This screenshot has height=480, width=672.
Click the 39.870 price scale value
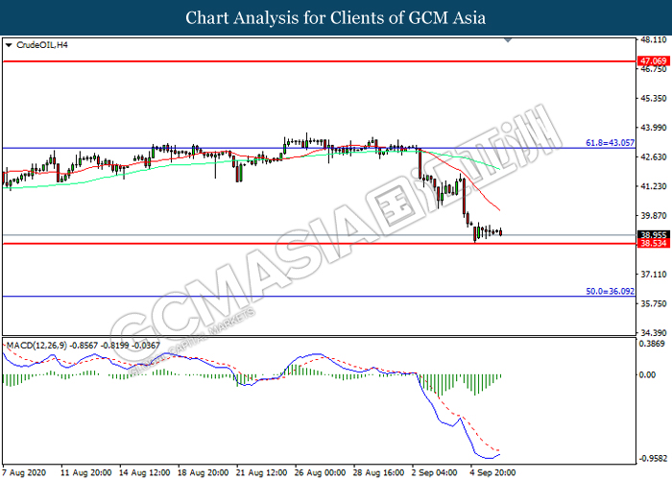point(654,216)
